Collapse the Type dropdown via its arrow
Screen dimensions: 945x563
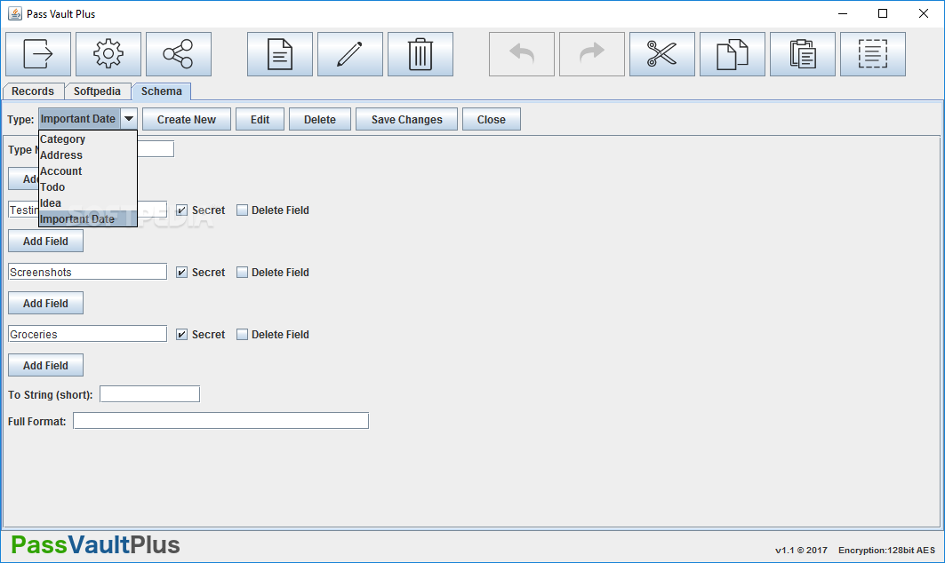pyautogui.click(x=129, y=119)
